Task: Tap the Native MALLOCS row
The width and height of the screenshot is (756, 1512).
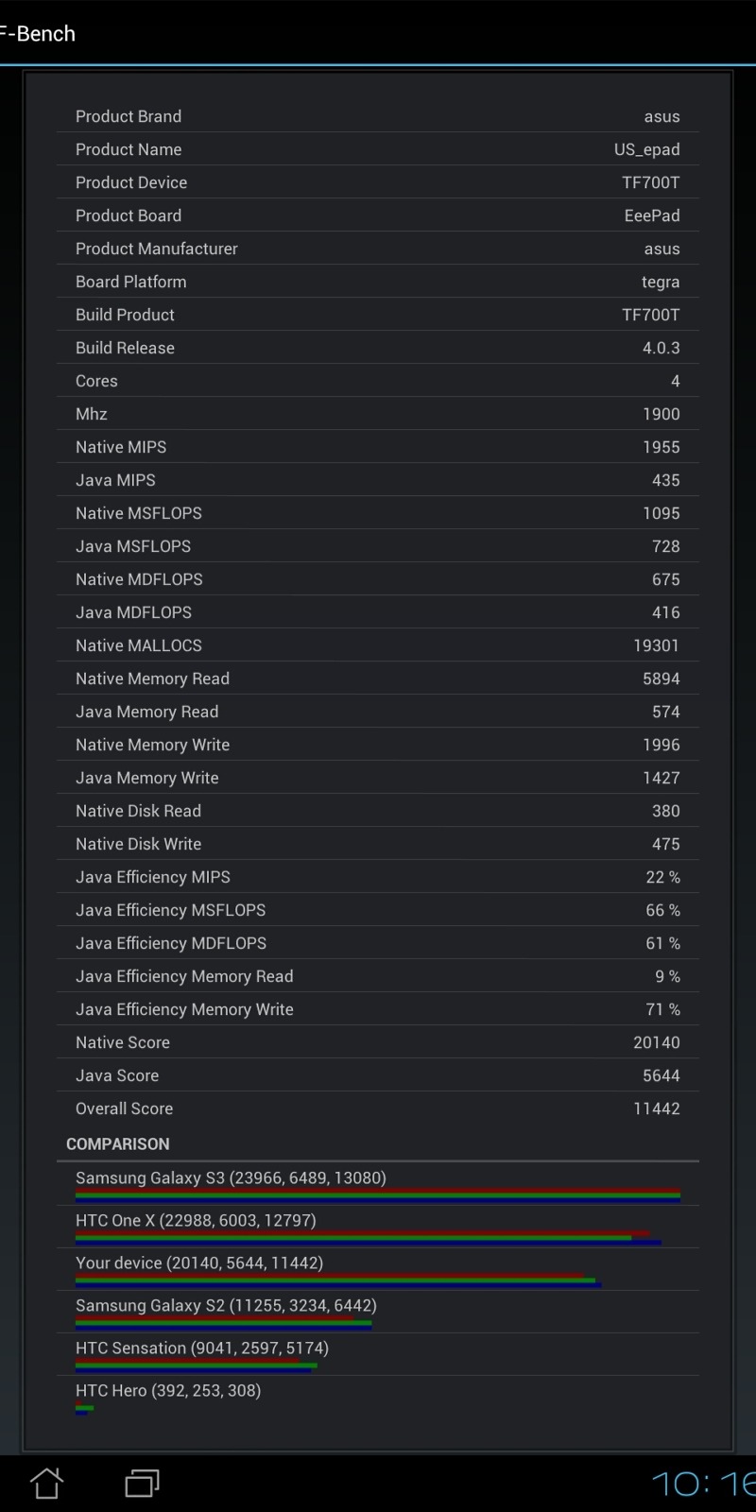Action: [378, 645]
